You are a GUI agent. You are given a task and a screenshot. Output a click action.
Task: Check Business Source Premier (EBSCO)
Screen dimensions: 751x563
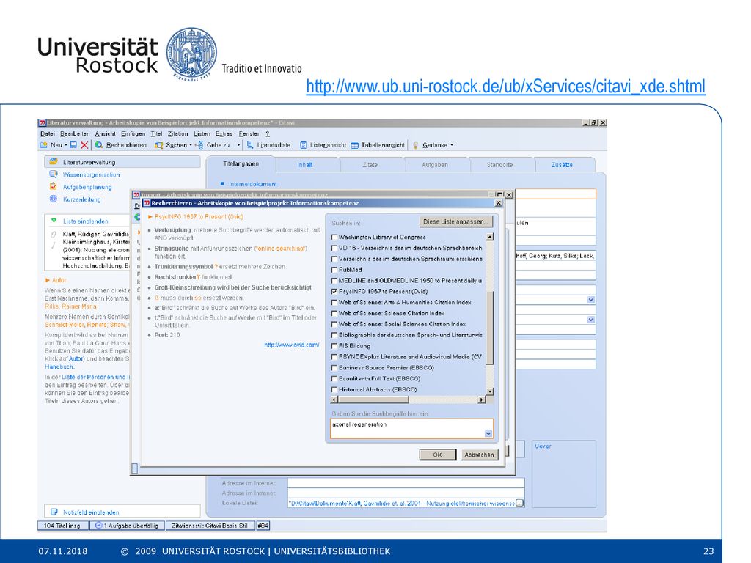coord(334,368)
